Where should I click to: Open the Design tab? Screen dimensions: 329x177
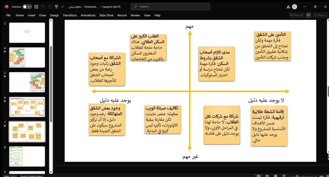click(54, 15)
